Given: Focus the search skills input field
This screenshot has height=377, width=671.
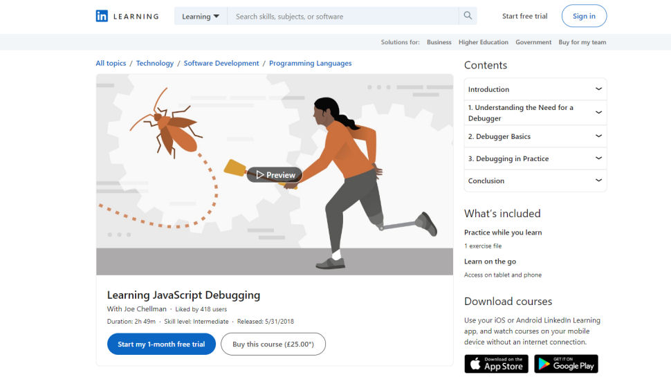Looking at the screenshot, I should tap(343, 17).
